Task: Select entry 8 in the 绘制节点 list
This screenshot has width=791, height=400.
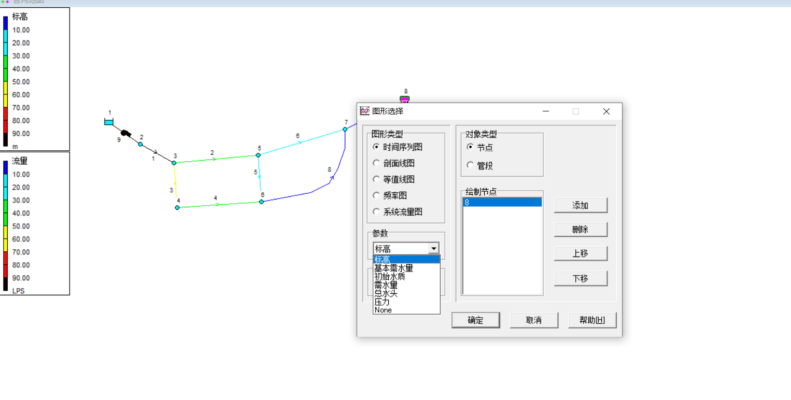Action: (501, 201)
